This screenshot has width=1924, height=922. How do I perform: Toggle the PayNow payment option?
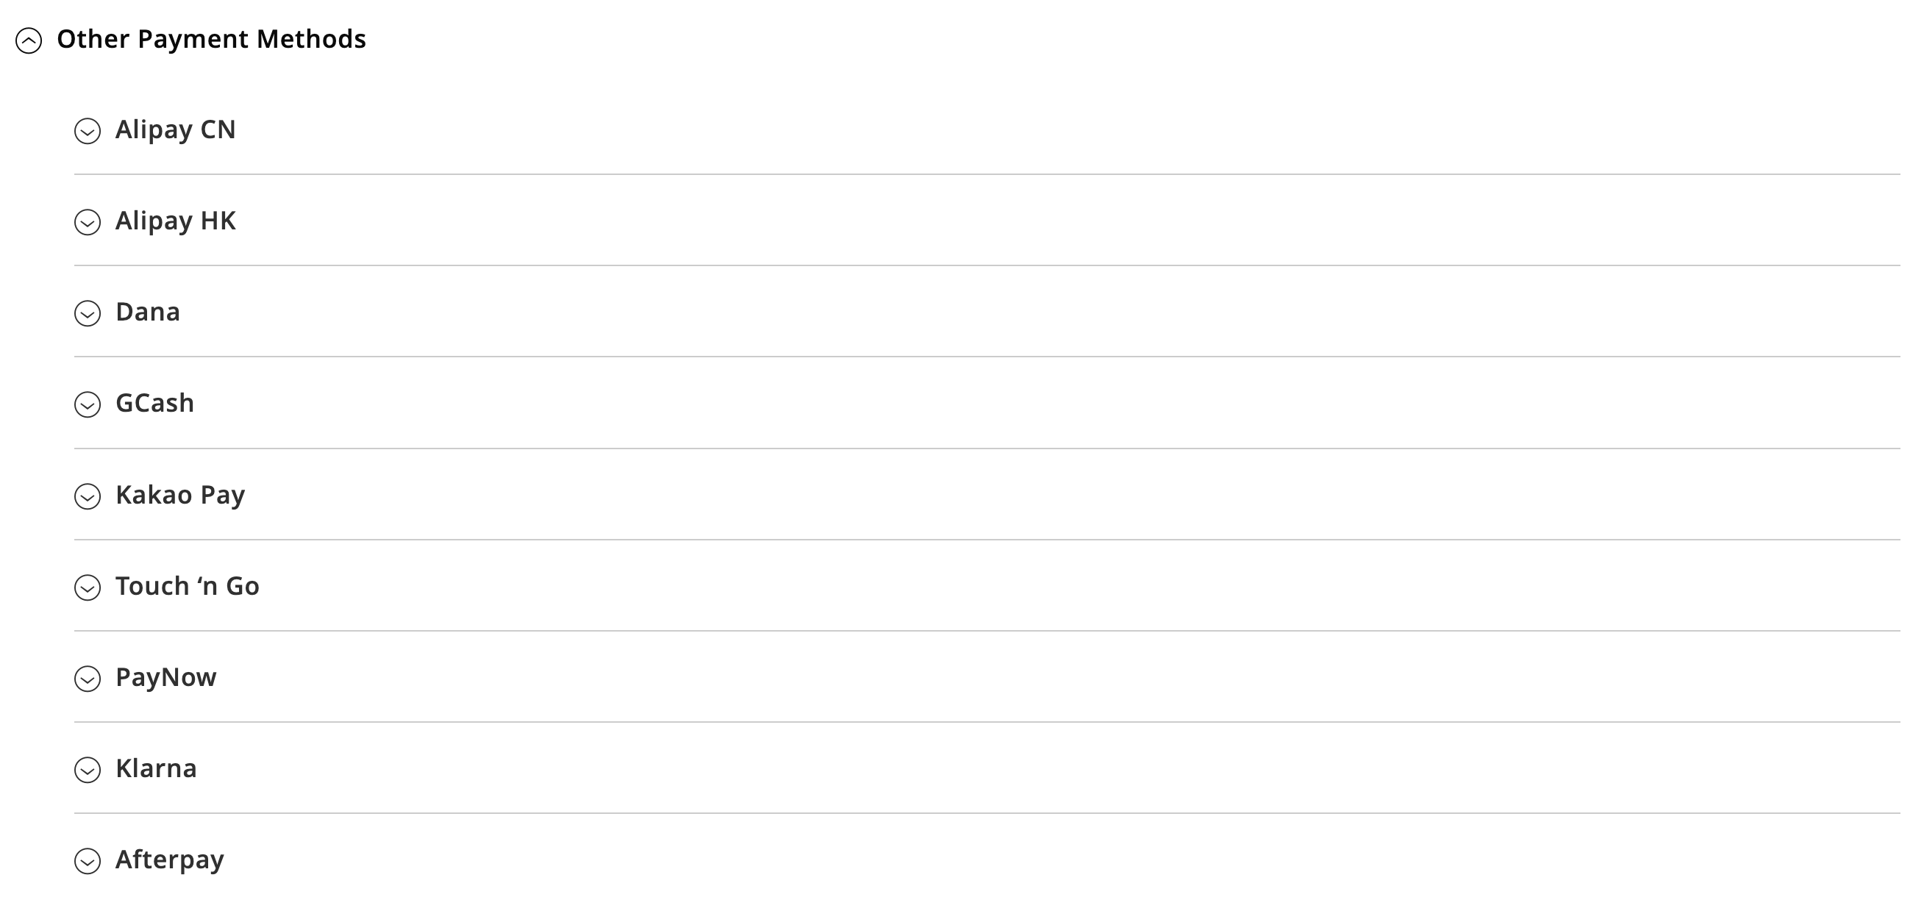[88, 678]
